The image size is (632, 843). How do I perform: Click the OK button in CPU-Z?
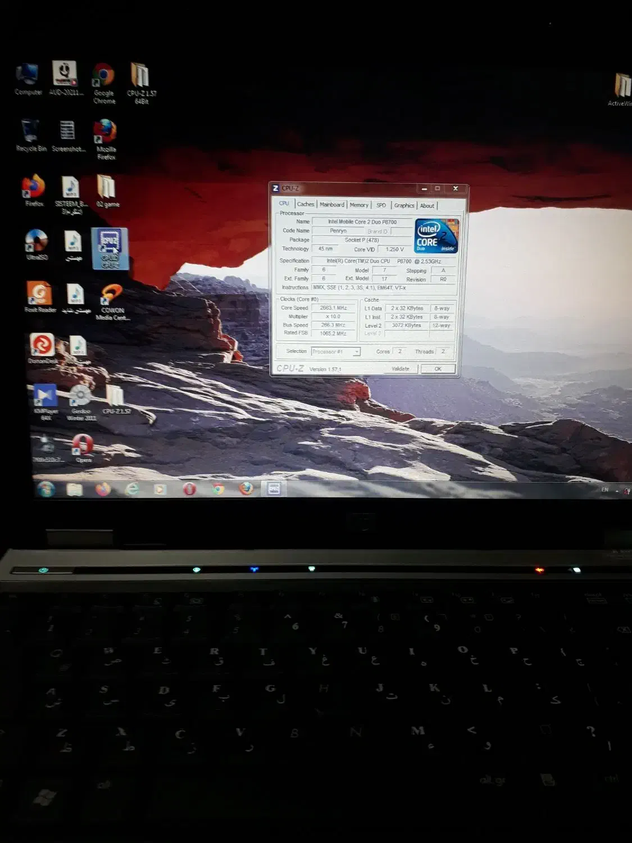[x=438, y=369]
